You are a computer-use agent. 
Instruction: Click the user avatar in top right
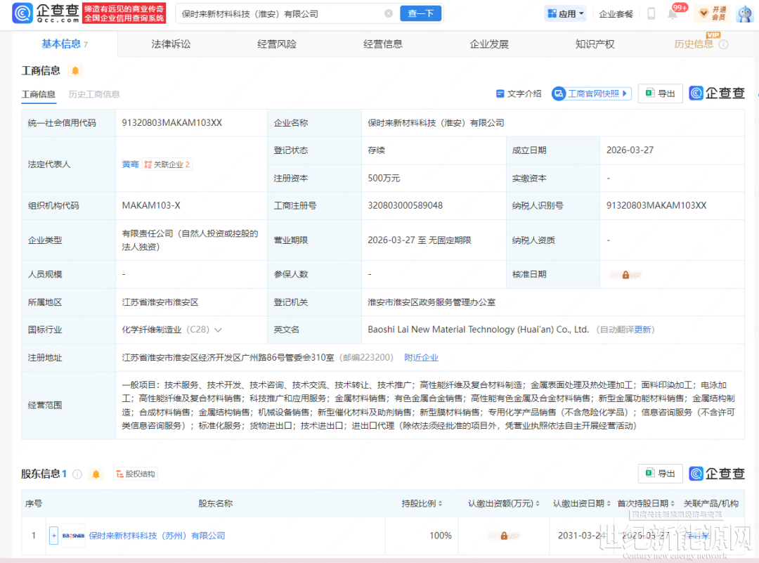[x=744, y=13]
